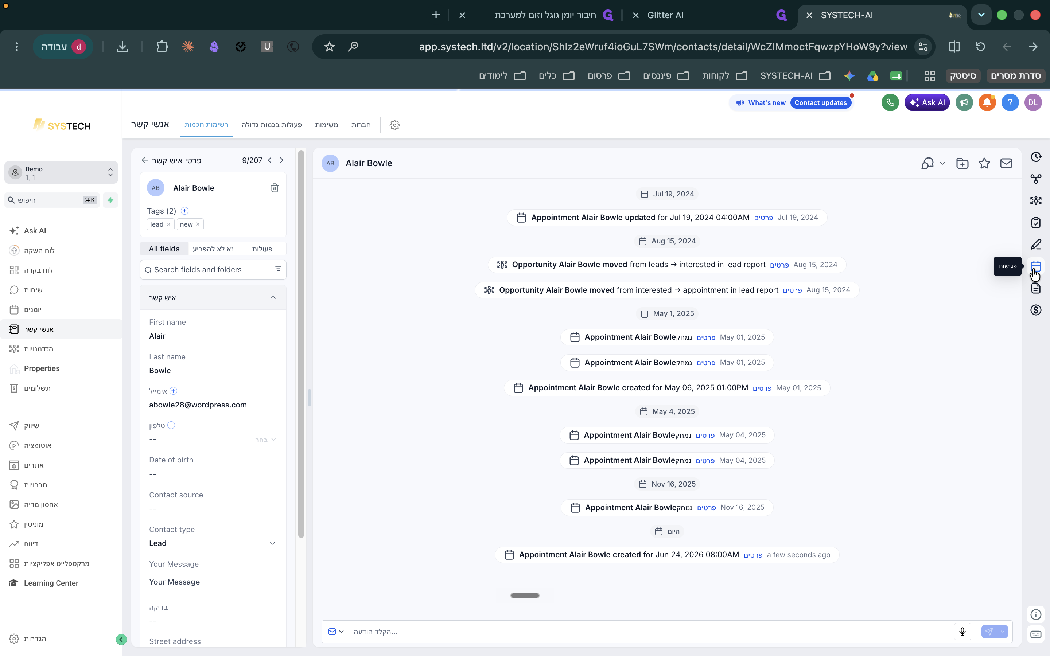Switch to רשימות חכמות tab
This screenshot has width=1050, height=656.
[206, 125]
